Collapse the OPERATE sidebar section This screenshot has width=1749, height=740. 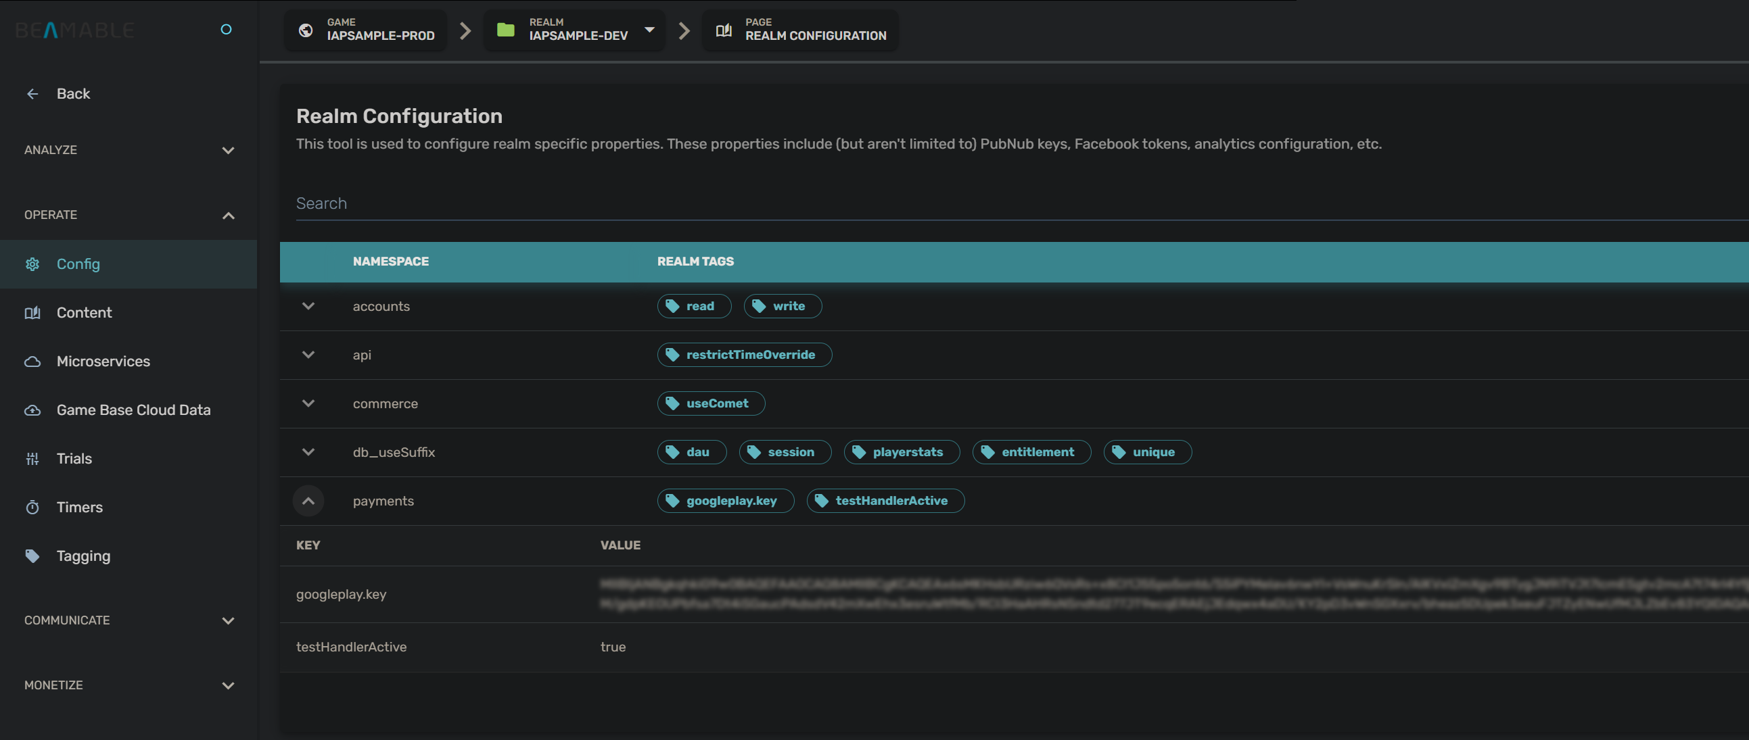(228, 215)
